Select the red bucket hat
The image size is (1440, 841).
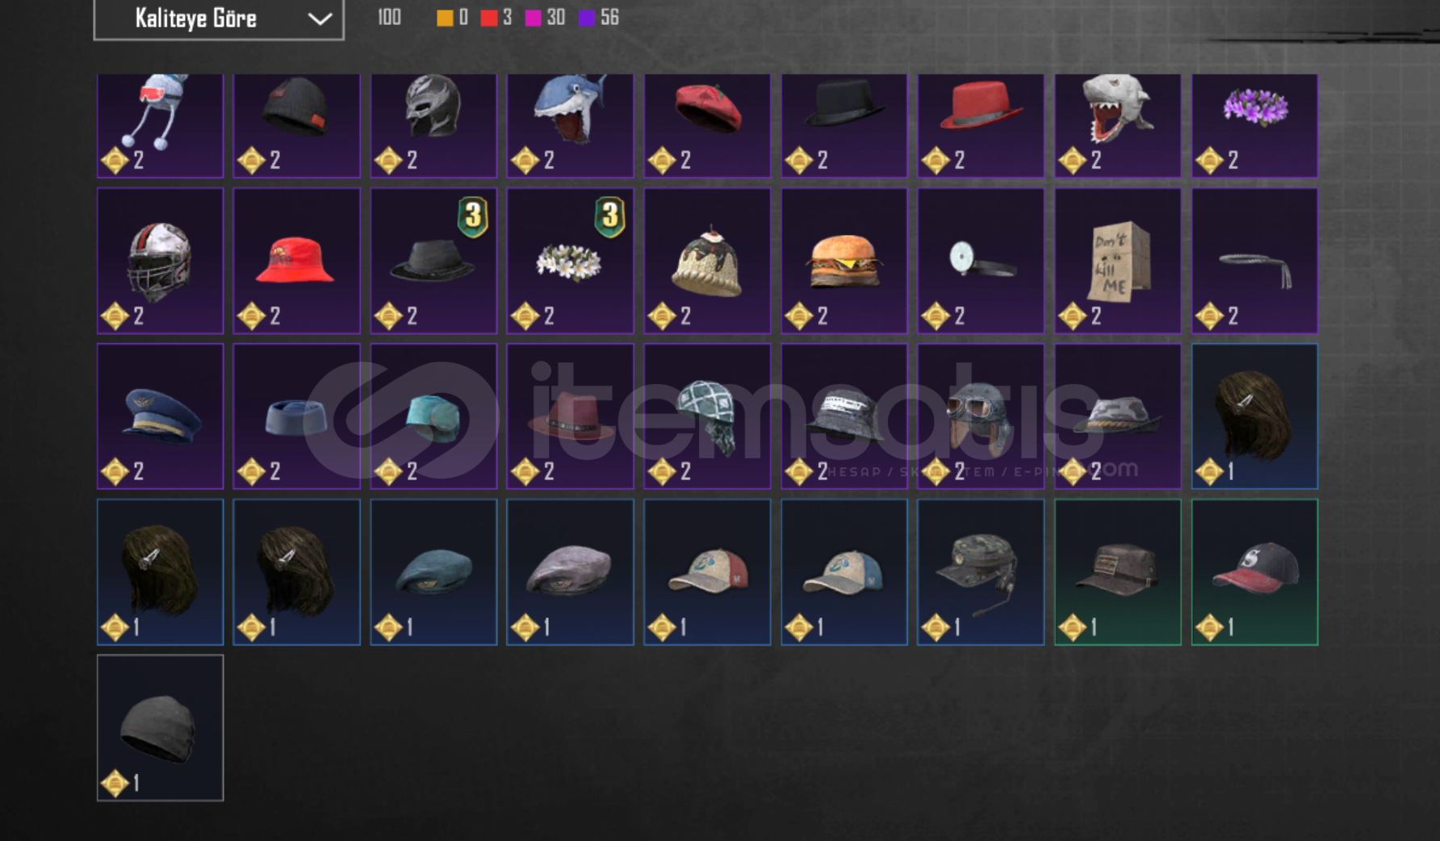[x=296, y=261]
